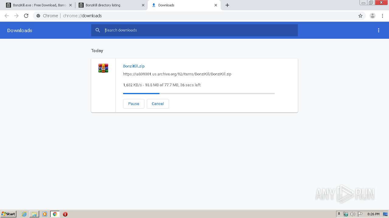389x218 pixels.
Task: Click the network tray icon
Action: coord(346,214)
